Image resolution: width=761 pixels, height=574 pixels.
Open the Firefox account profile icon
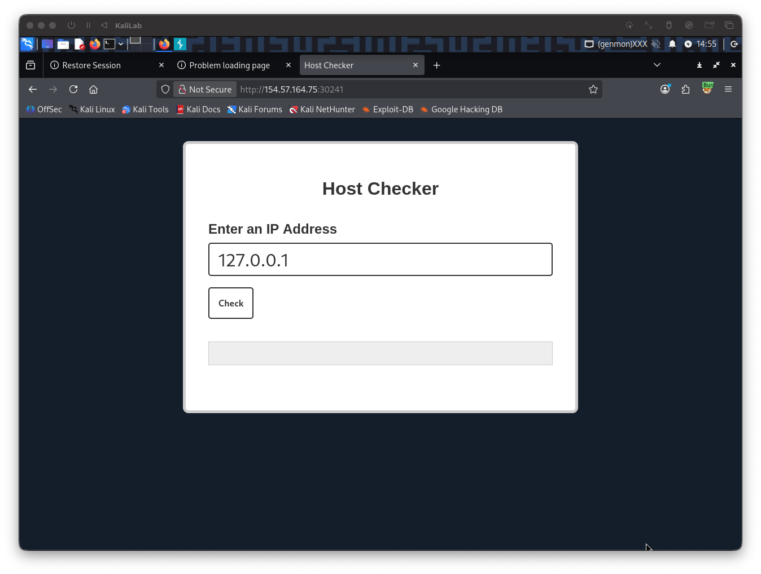point(665,89)
